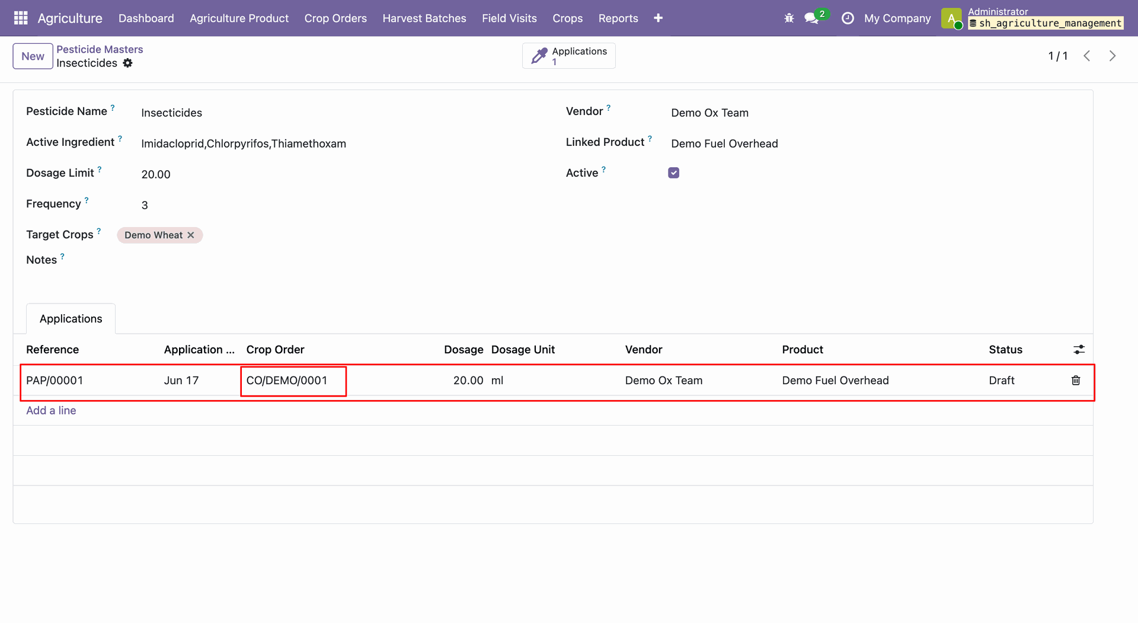The width and height of the screenshot is (1138, 623).
Task: Open the apps grid menu icon
Action: [21, 18]
